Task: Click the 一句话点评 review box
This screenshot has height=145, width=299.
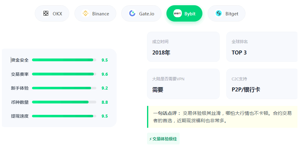Action: point(223,117)
